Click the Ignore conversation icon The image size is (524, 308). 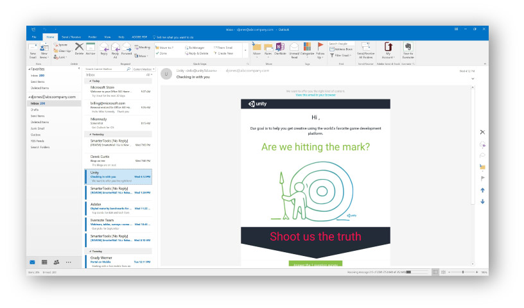(x=61, y=45)
